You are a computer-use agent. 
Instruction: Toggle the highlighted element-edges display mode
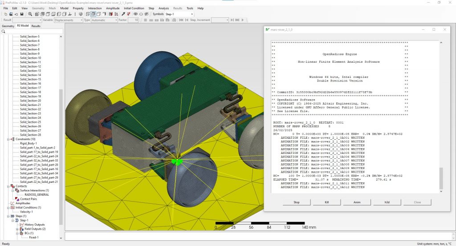pyautogui.click(x=93, y=14)
